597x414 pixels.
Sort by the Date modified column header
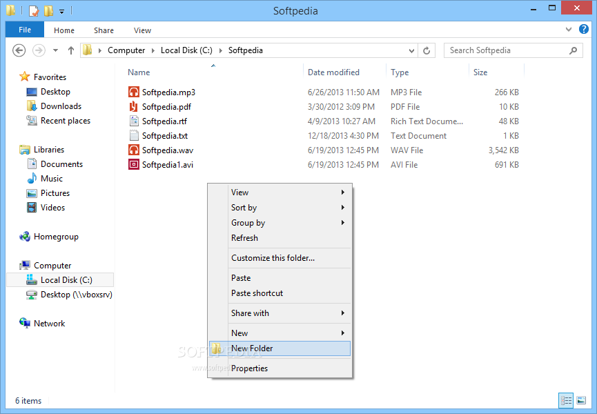pos(333,72)
